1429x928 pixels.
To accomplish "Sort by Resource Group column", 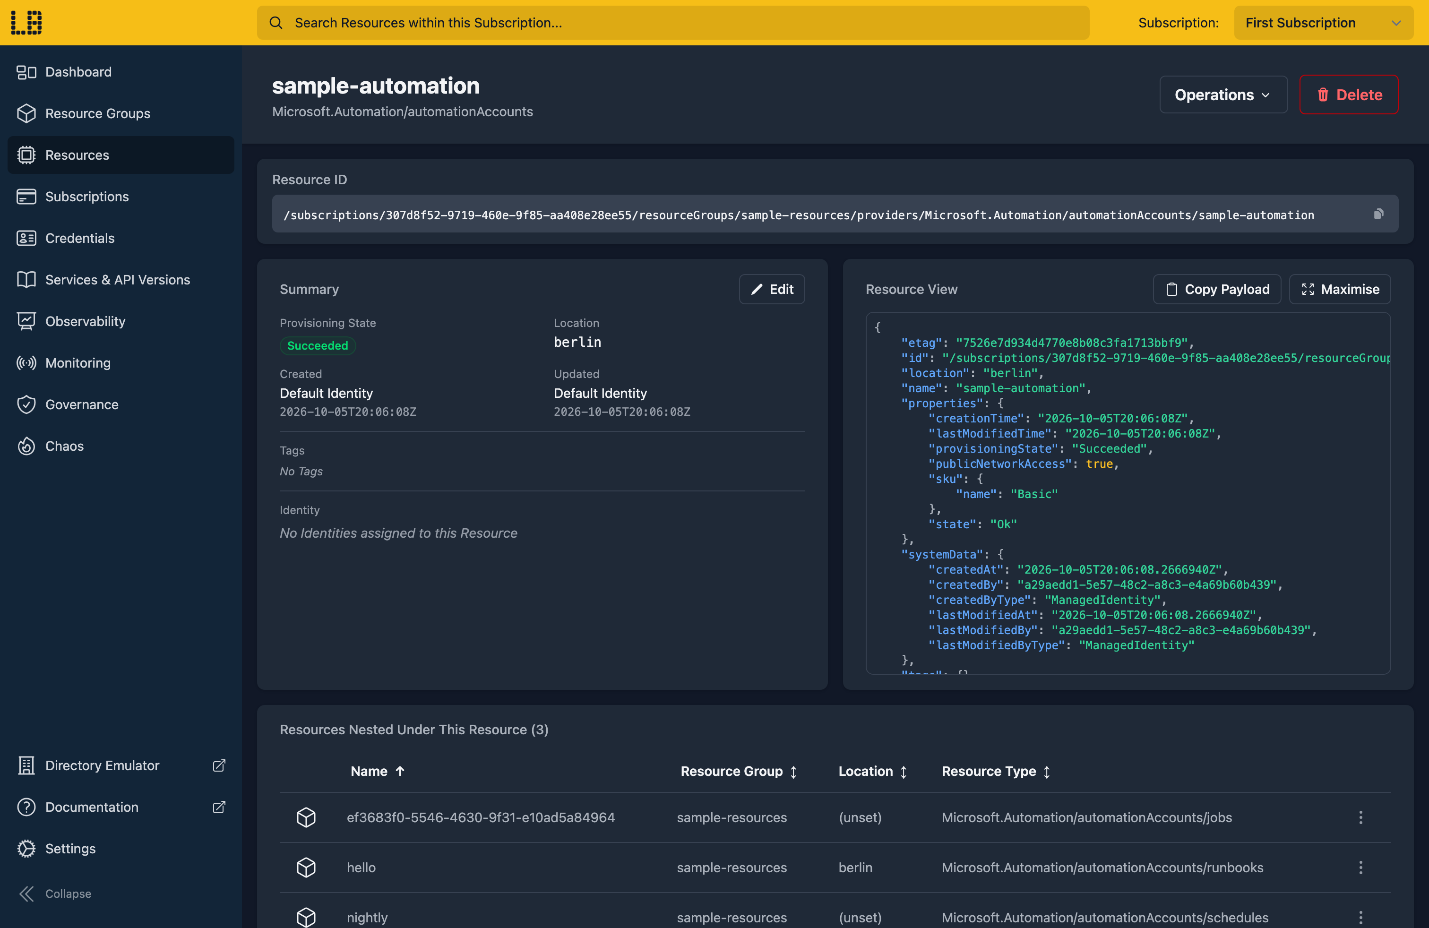I will coord(739,771).
